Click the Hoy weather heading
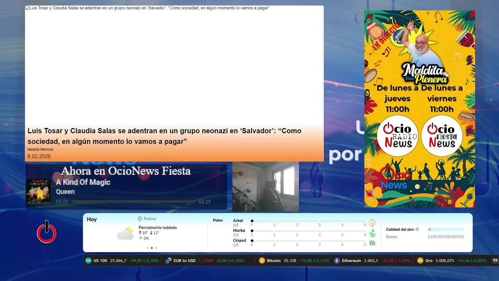Viewport: 499px width, 281px height. click(92, 219)
